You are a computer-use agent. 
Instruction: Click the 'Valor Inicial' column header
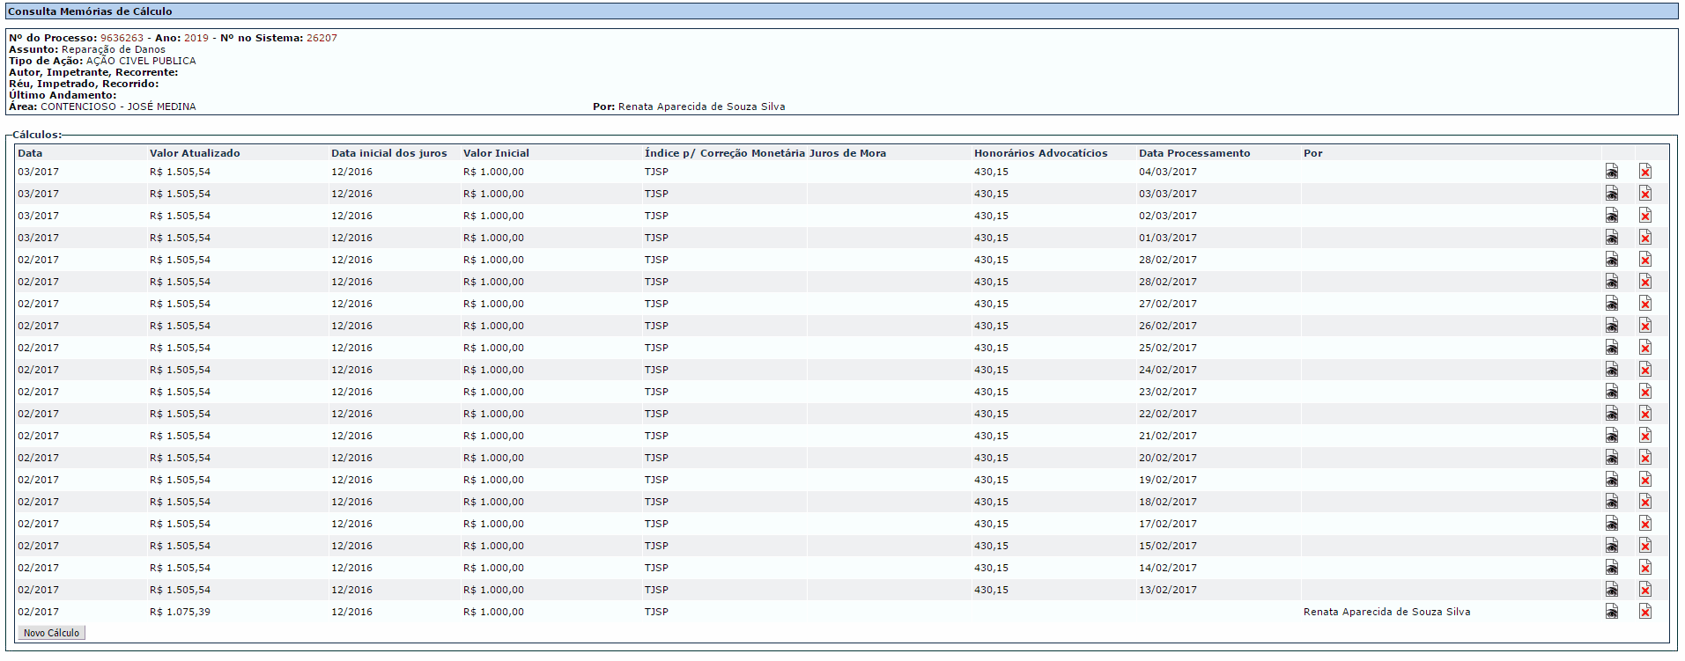(496, 153)
